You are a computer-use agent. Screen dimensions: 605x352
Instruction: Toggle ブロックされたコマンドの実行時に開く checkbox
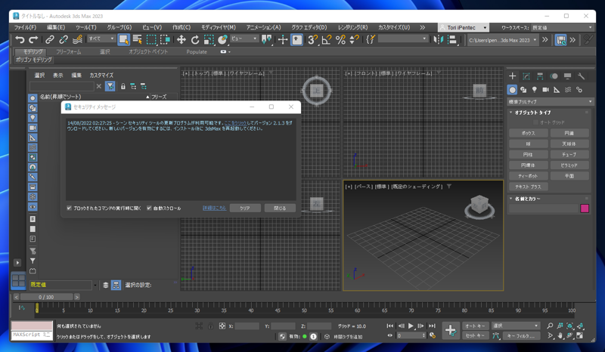[69, 208]
